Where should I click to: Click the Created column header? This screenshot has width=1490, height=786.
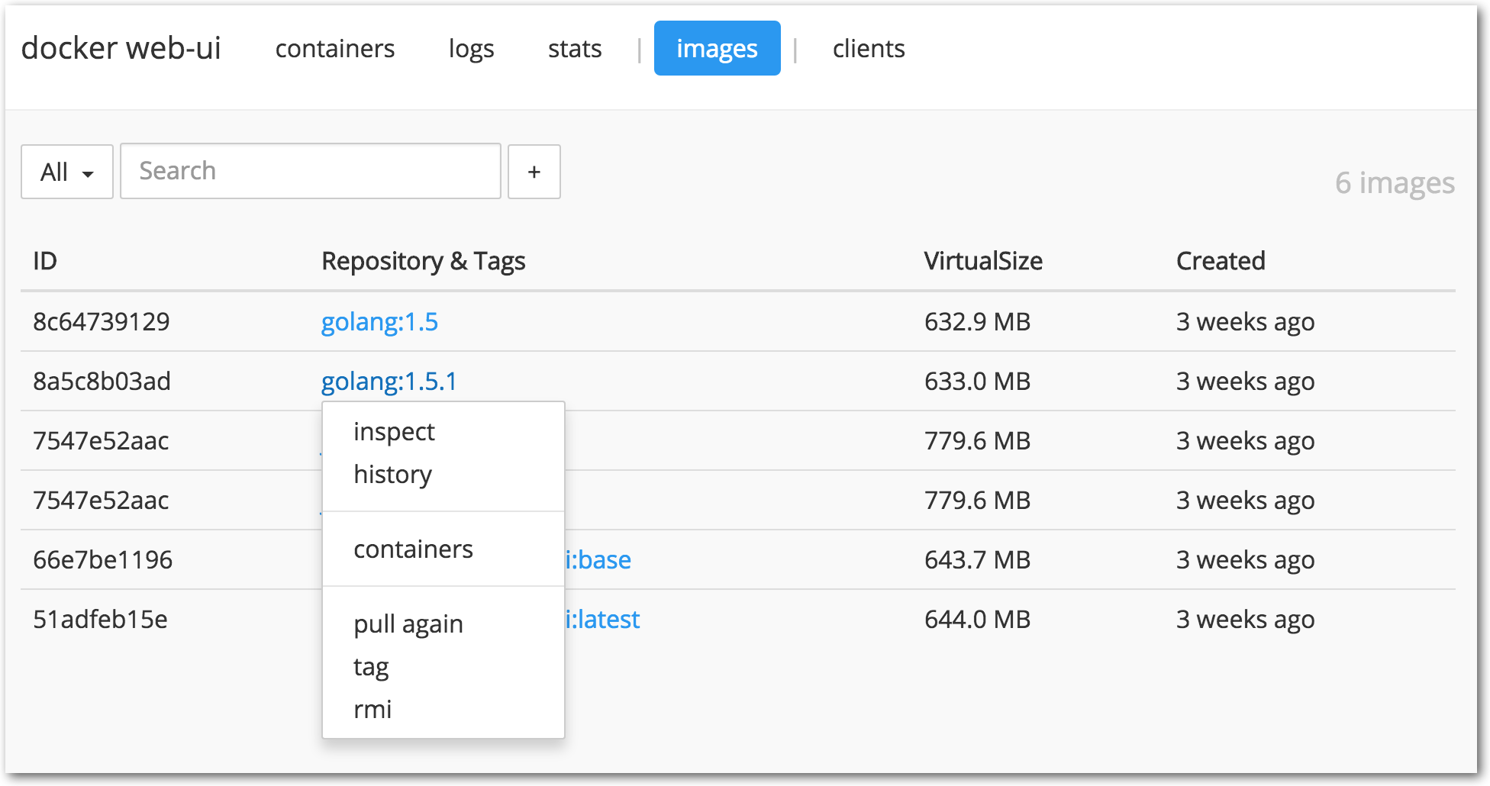[1221, 261]
